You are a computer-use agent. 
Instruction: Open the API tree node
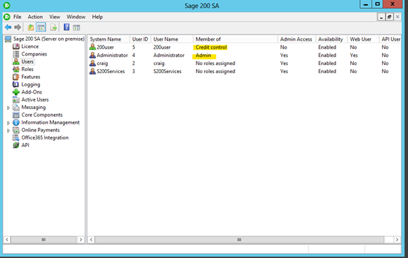(25, 145)
